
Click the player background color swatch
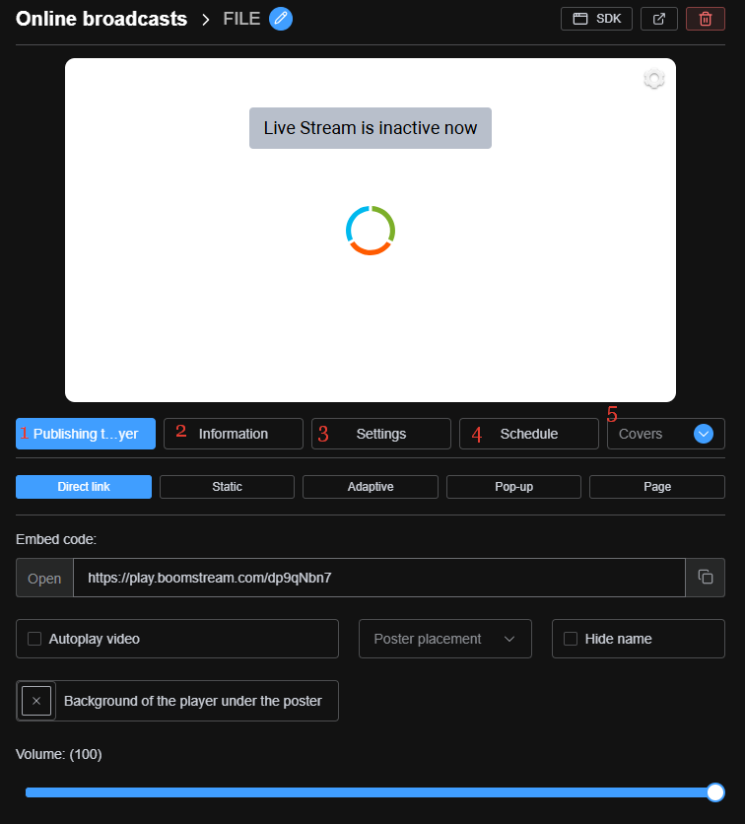click(36, 701)
